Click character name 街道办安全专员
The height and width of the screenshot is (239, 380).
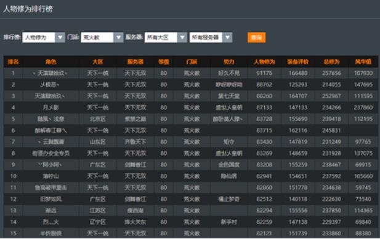pyautogui.click(x=51, y=154)
